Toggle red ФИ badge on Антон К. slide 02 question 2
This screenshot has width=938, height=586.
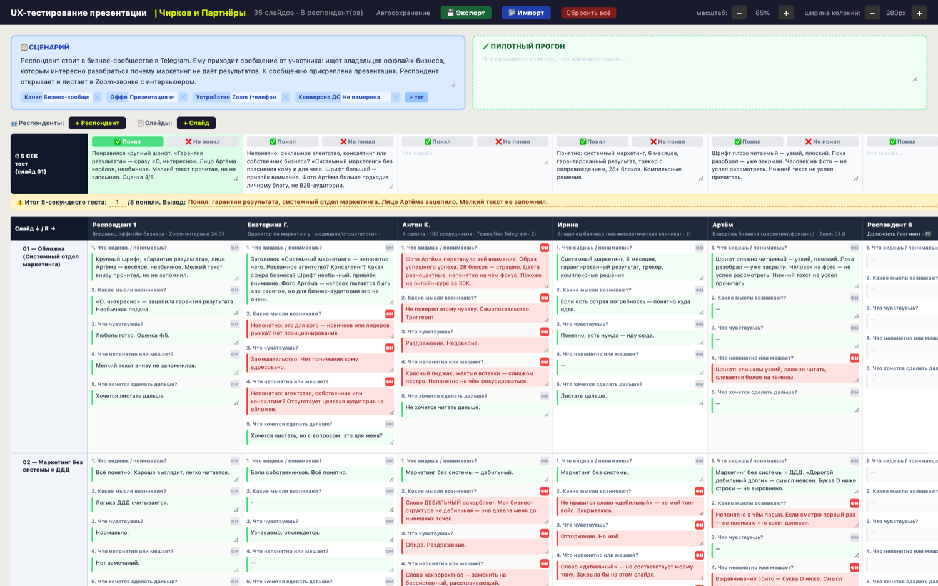click(545, 491)
